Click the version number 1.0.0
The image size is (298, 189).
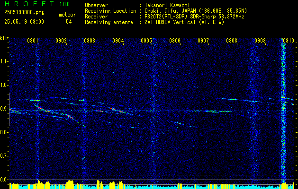(64, 4)
